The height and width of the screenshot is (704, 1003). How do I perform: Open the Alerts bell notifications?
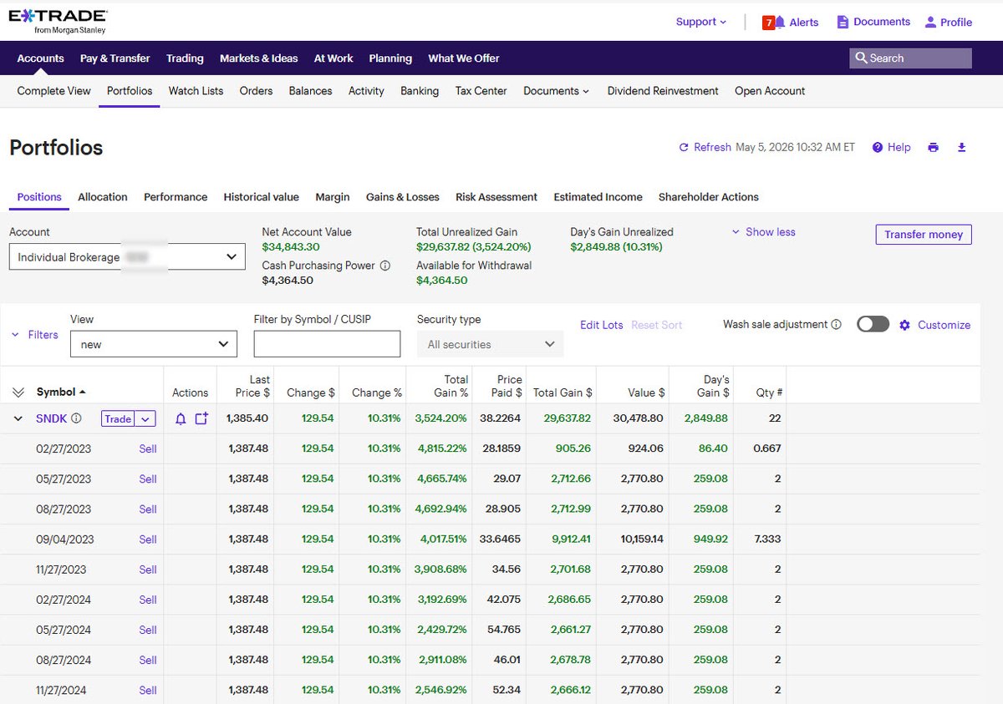point(780,23)
